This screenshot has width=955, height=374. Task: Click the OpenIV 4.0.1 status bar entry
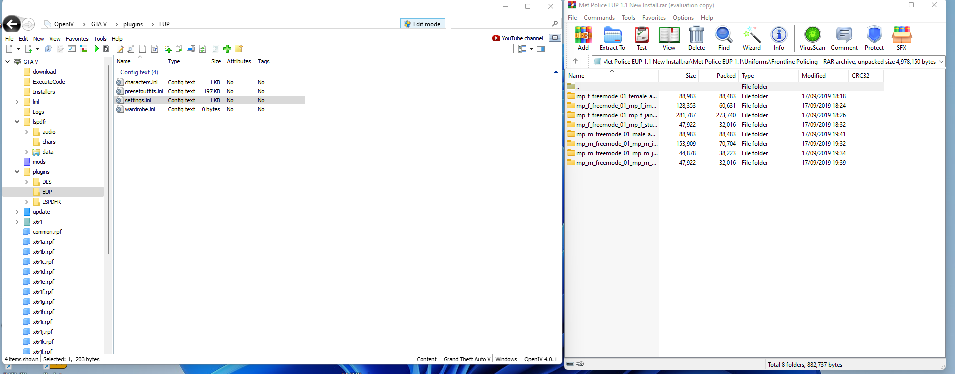pyautogui.click(x=541, y=359)
